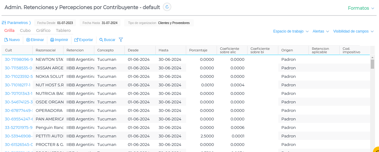Expand the Alertas dropdown menu
Screen dimensions: 379x152
tap(320, 31)
